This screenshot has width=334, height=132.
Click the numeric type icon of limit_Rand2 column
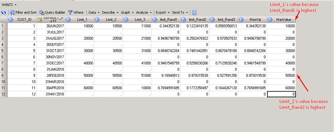(184, 20)
